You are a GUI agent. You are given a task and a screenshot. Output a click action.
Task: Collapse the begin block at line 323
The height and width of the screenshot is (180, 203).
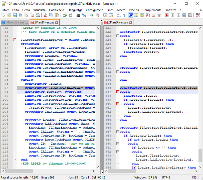pyautogui.click(x=118, y=36)
